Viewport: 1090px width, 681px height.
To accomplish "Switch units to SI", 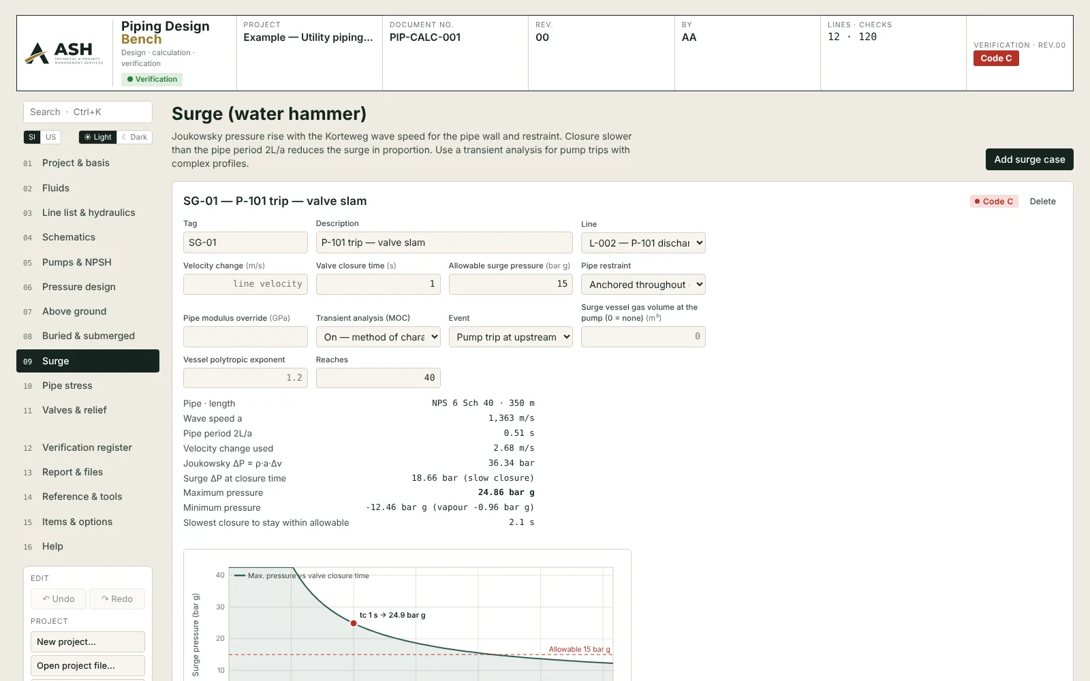I will (x=32, y=137).
